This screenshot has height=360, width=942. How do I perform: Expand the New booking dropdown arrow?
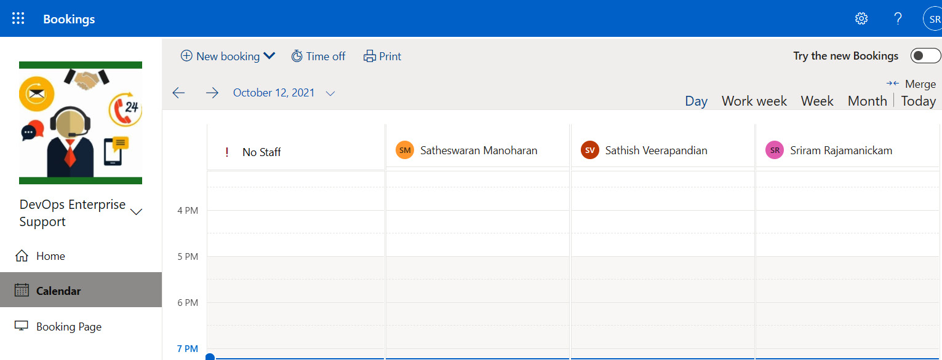[269, 56]
